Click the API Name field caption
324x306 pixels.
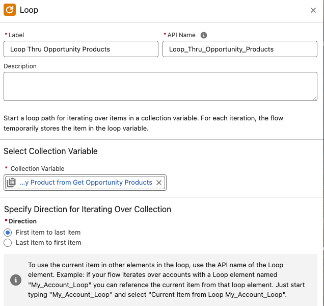click(x=181, y=35)
